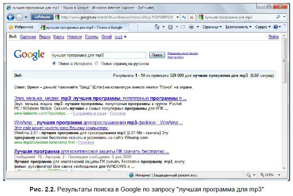Switch to the Картинки tab link

pos(28,37)
